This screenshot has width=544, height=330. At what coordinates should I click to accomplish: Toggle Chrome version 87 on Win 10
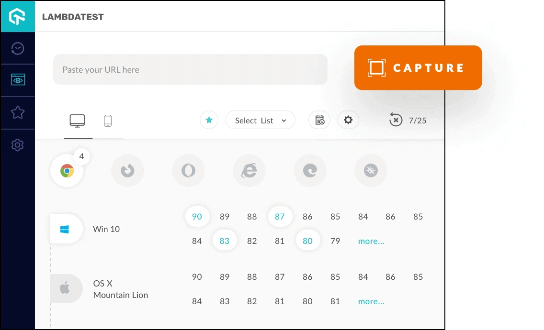coord(280,216)
